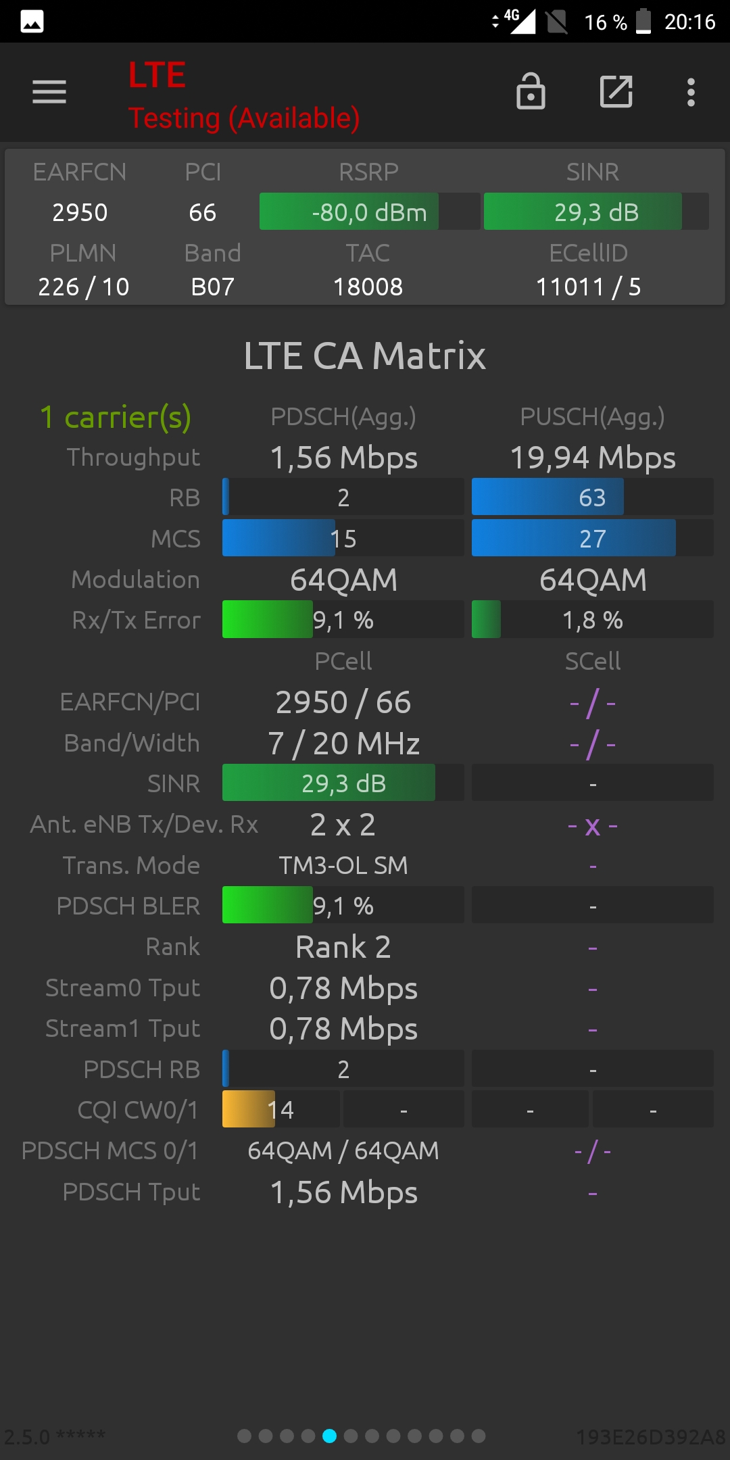This screenshot has width=730, height=1460.
Task: Tap the ECellID value 11011 / 5
Action: (589, 287)
